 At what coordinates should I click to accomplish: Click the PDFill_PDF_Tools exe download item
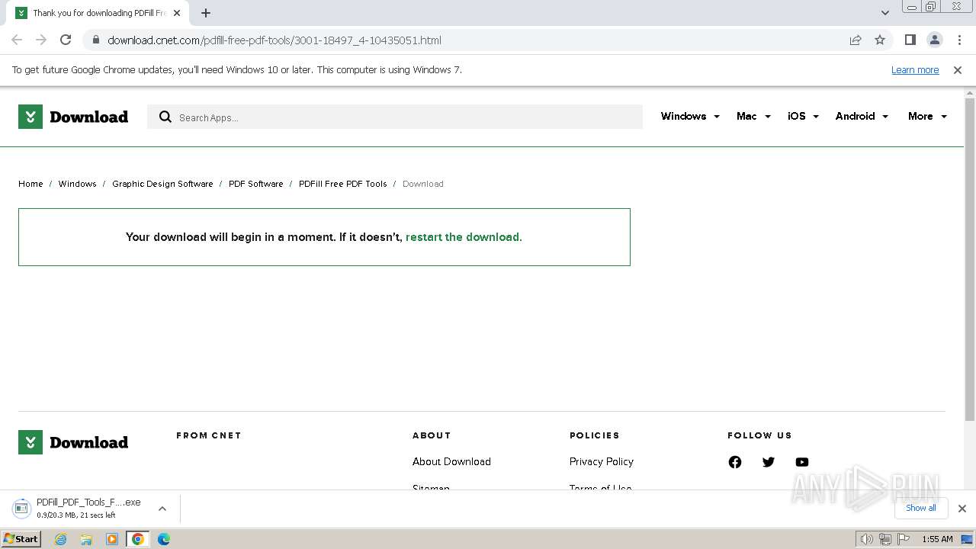78,509
